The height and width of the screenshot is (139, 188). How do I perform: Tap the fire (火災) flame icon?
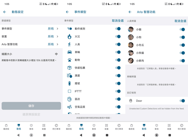point(69,37)
